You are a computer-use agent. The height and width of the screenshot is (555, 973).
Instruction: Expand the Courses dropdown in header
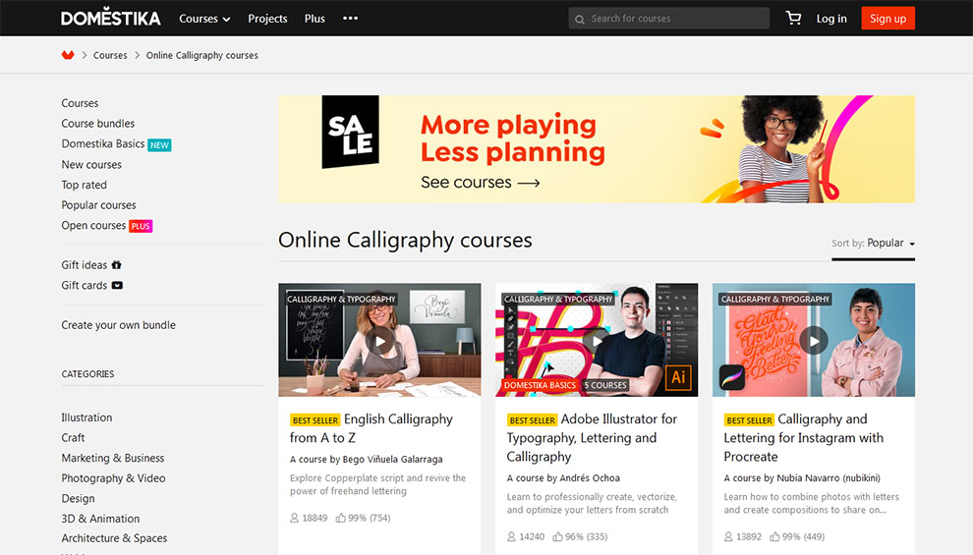click(204, 19)
